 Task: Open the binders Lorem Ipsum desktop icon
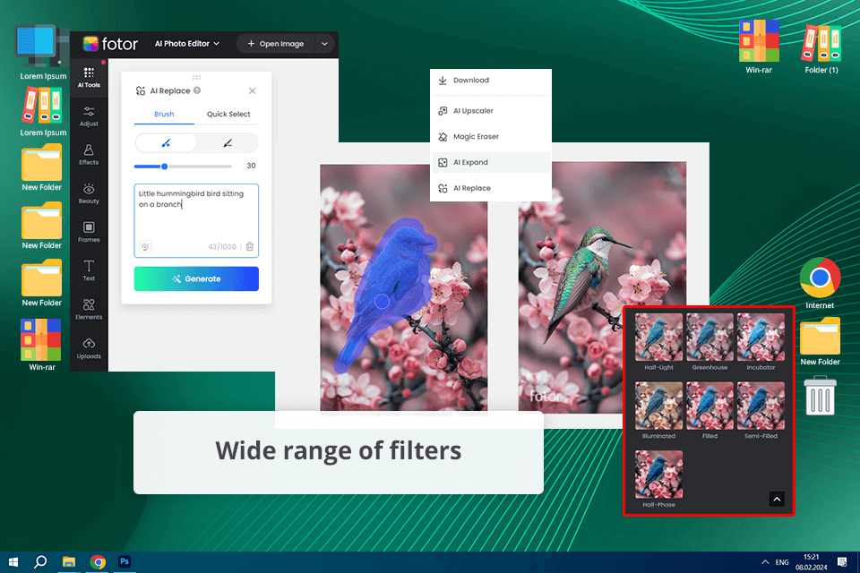43,112
